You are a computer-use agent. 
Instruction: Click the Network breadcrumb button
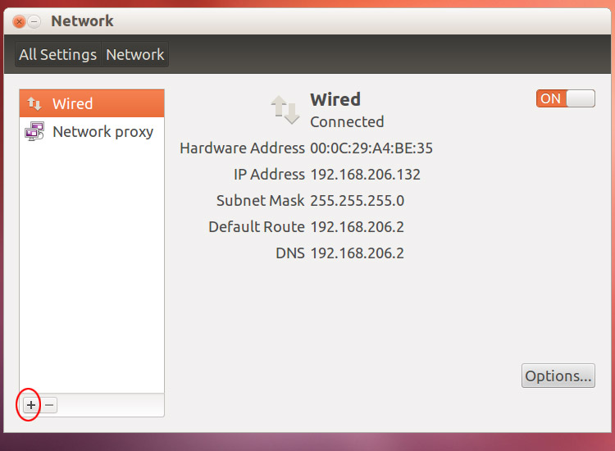[135, 54]
